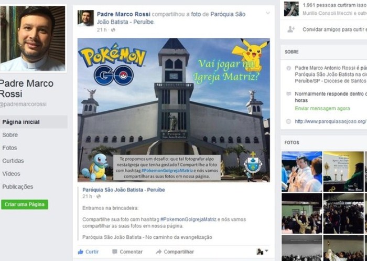Open the Curtidas tab
Image resolution: width=367 pixels, height=261 pixels.
(13, 161)
